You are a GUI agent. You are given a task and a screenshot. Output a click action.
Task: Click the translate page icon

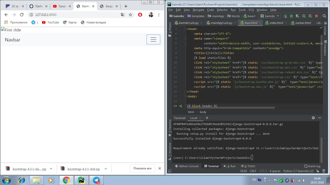123,15
